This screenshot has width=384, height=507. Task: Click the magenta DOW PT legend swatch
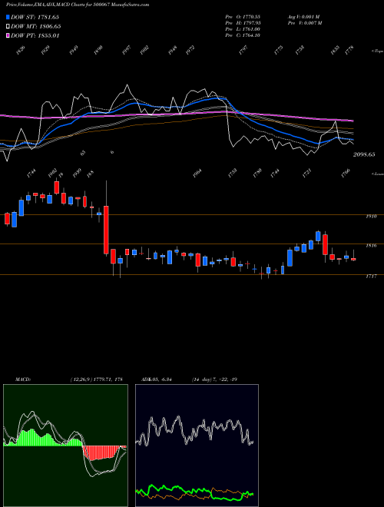click(8, 35)
